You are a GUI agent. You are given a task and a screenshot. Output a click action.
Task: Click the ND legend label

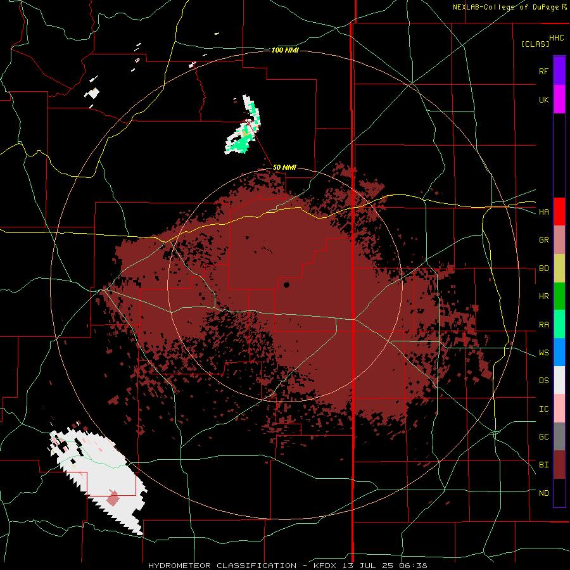click(x=543, y=493)
